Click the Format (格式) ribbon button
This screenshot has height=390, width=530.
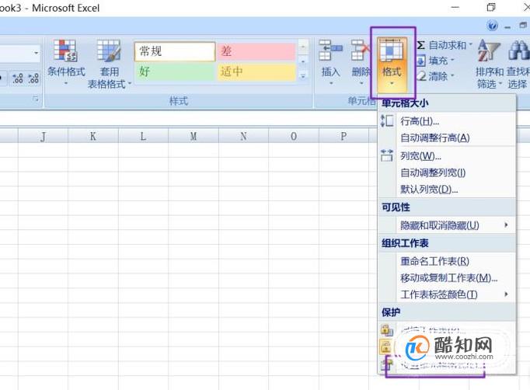point(392,64)
